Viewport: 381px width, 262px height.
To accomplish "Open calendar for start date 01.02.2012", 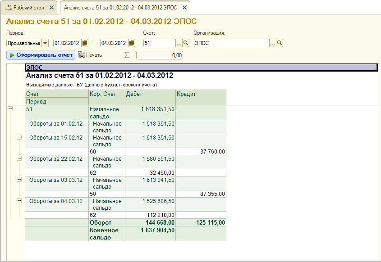I will coord(85,43).
